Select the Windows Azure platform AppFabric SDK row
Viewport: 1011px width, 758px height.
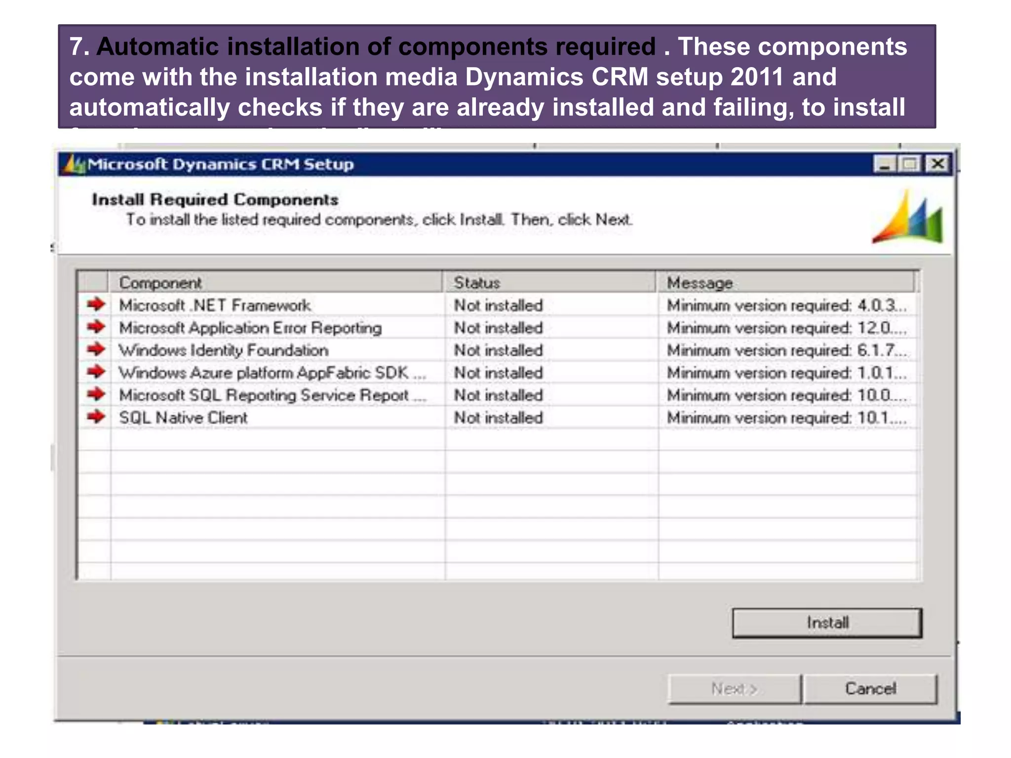[x=498, y=373]
